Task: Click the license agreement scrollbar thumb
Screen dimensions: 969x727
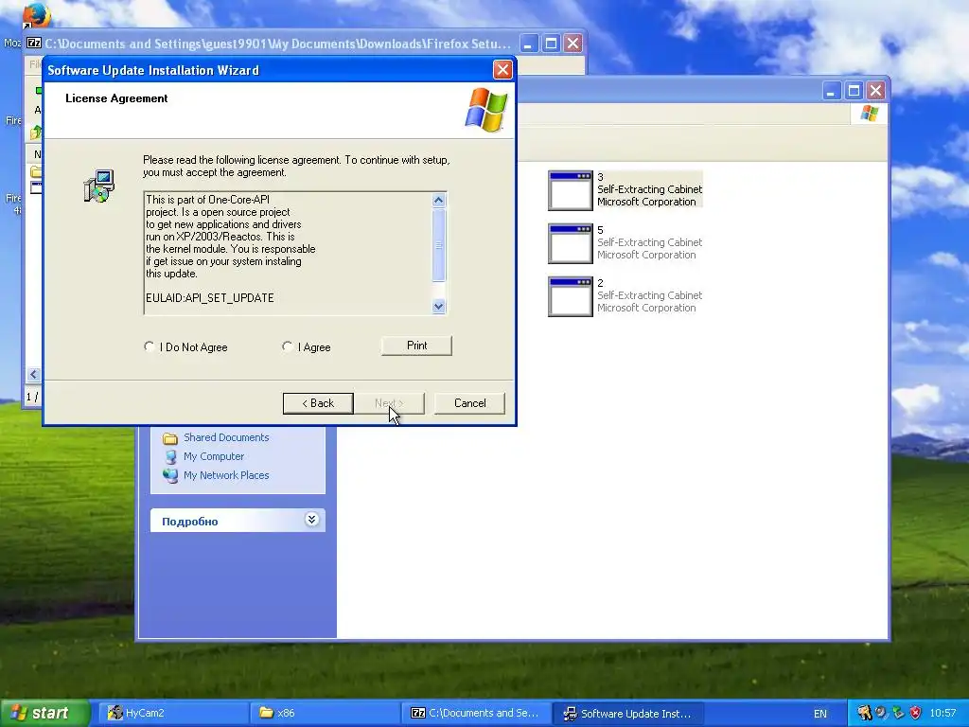Action: (x=439, y=245)
